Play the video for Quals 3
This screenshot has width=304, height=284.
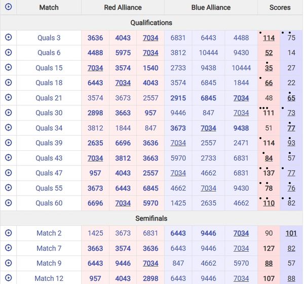click(x=9, y=37)
